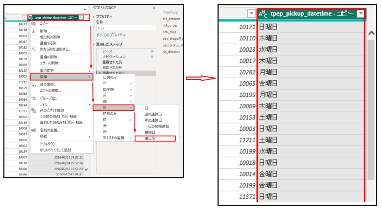Click the Copy (コピー) icon in the context menu
The width and height of the screenshot is (382, 213).
(34, 24)
